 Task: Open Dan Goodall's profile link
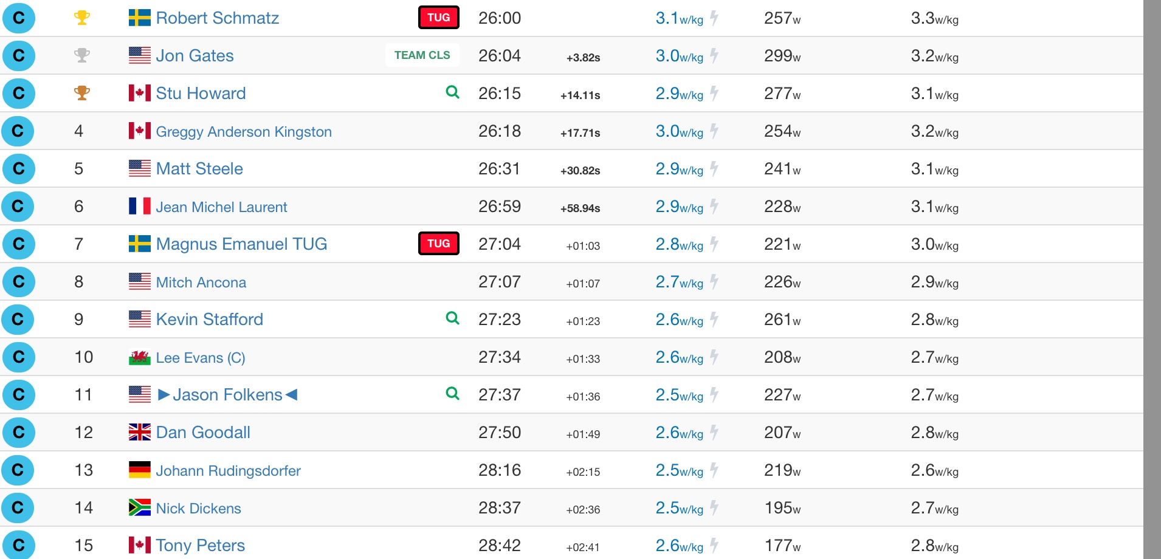(x=203, y=433)
